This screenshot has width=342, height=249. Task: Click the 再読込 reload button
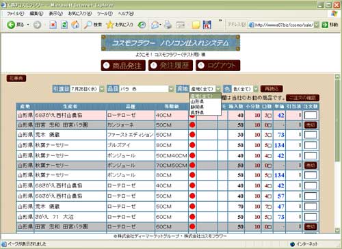click(272, 89)
